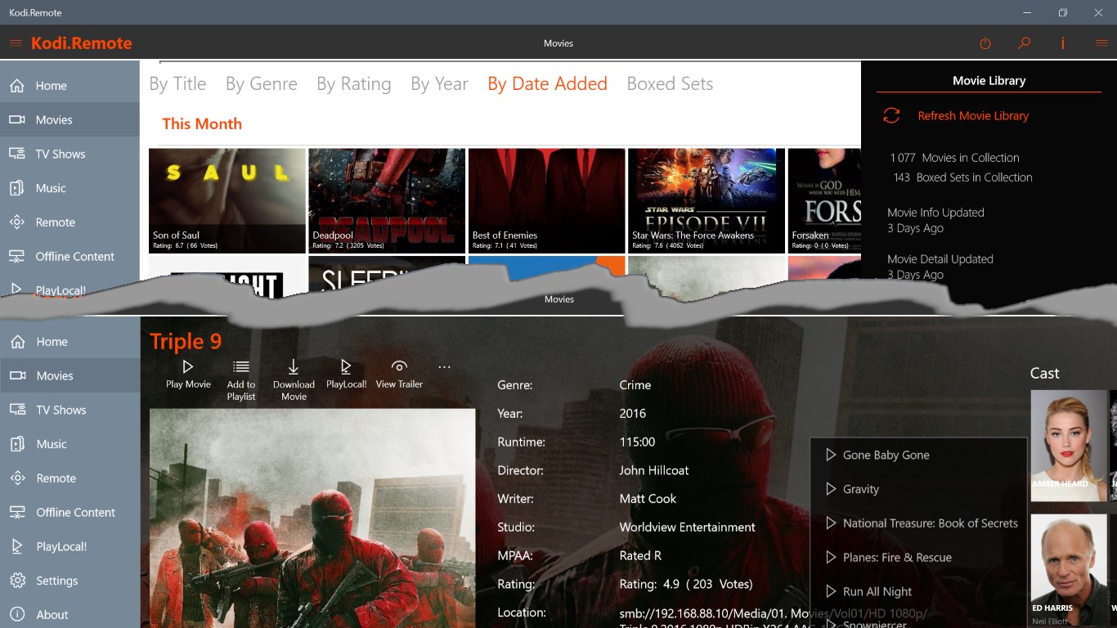Open the Deadpool movie tile

coord(387,200)
